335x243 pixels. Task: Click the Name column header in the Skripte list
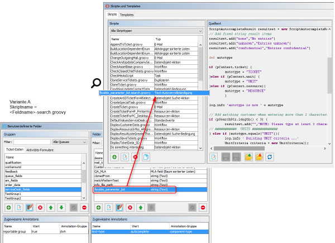pyautogui.click(x=132, y=39)
